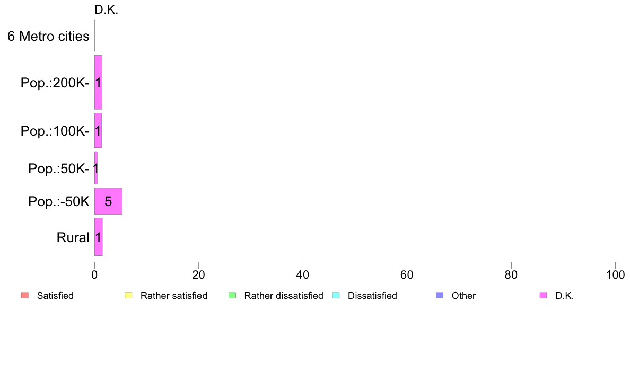Click the blue Other legend swatch

pos(440,296)
